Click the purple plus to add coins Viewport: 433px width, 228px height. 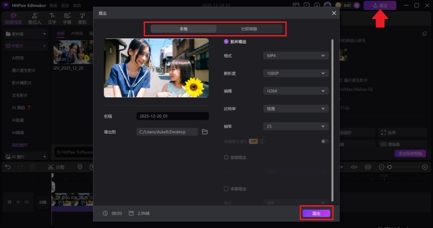coord(356,5)
